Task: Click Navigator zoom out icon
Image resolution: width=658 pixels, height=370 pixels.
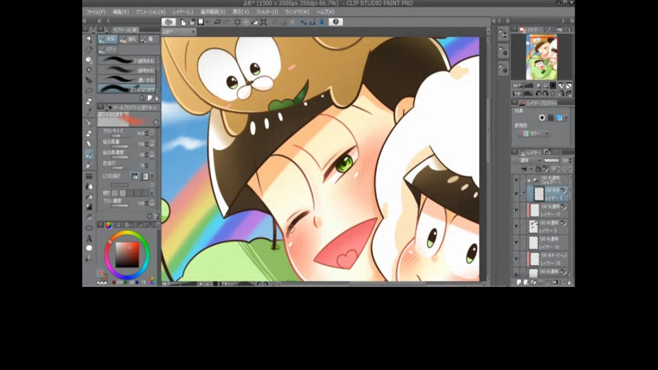Action: [539, 86]
